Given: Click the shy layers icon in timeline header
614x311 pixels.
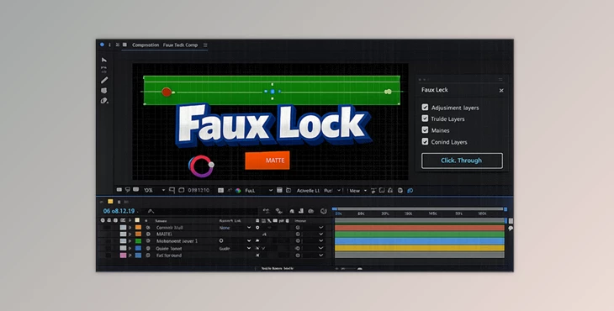Looking at the screenshot, I should coord(292,211).
